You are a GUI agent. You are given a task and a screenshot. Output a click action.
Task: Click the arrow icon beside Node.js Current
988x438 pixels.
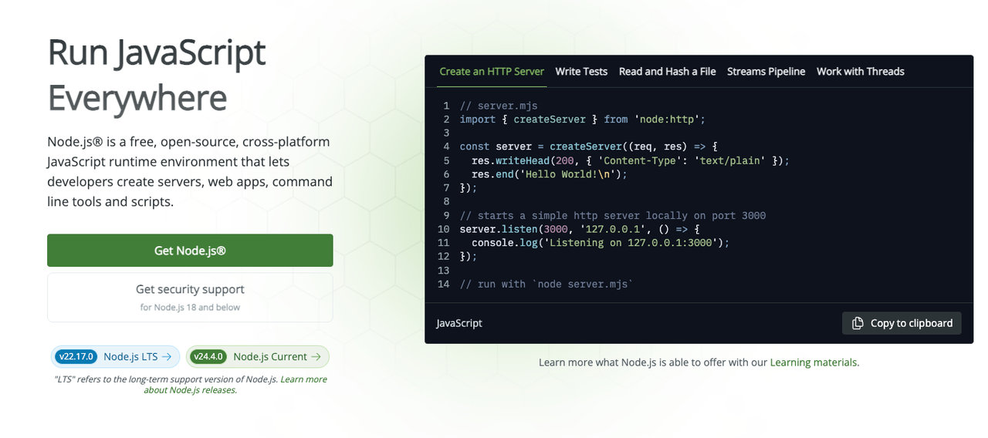tap(315, 357)
